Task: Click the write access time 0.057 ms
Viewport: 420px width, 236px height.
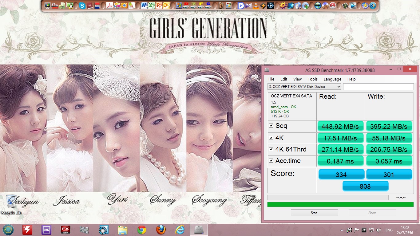Action: [389, 161]
